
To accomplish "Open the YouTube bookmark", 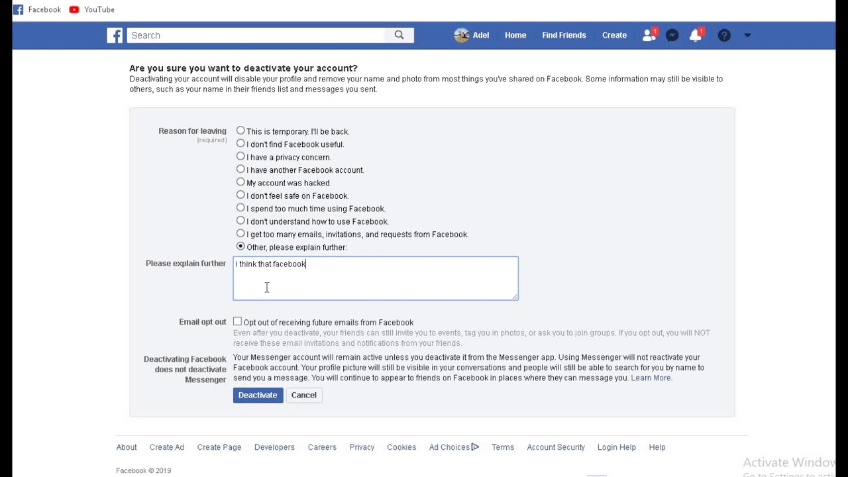I will 92,9.
